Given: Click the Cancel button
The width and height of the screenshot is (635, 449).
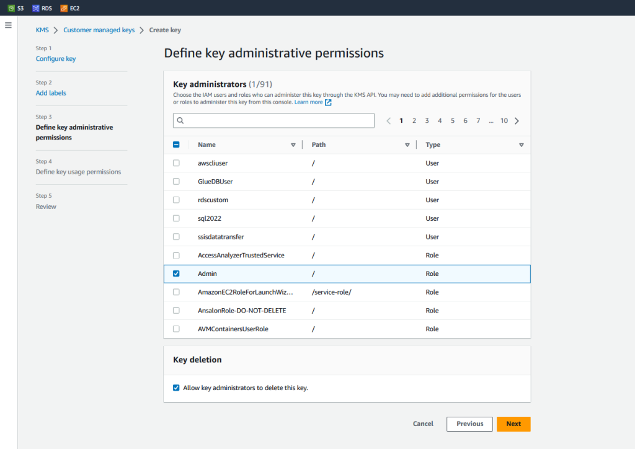Looking at the screenshot, I should point(423,424).
